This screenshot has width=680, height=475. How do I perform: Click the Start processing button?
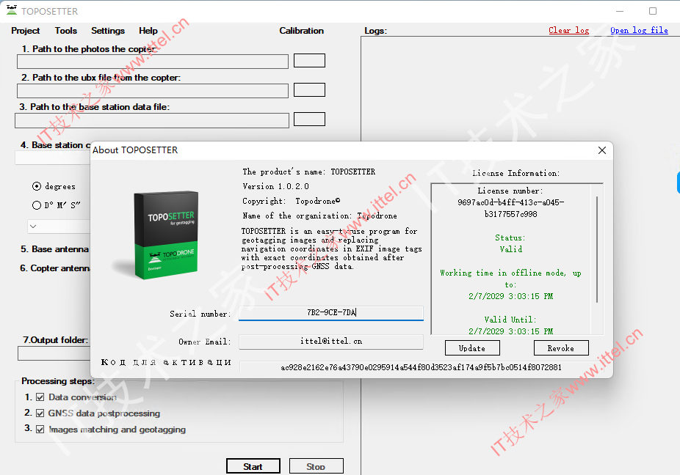pyautogui.click(x=253, y=466)
